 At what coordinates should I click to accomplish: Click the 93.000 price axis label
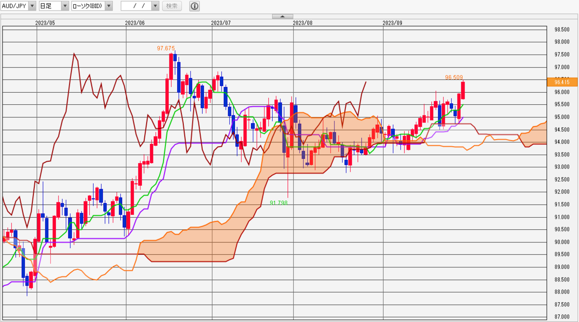click(562, 167)
